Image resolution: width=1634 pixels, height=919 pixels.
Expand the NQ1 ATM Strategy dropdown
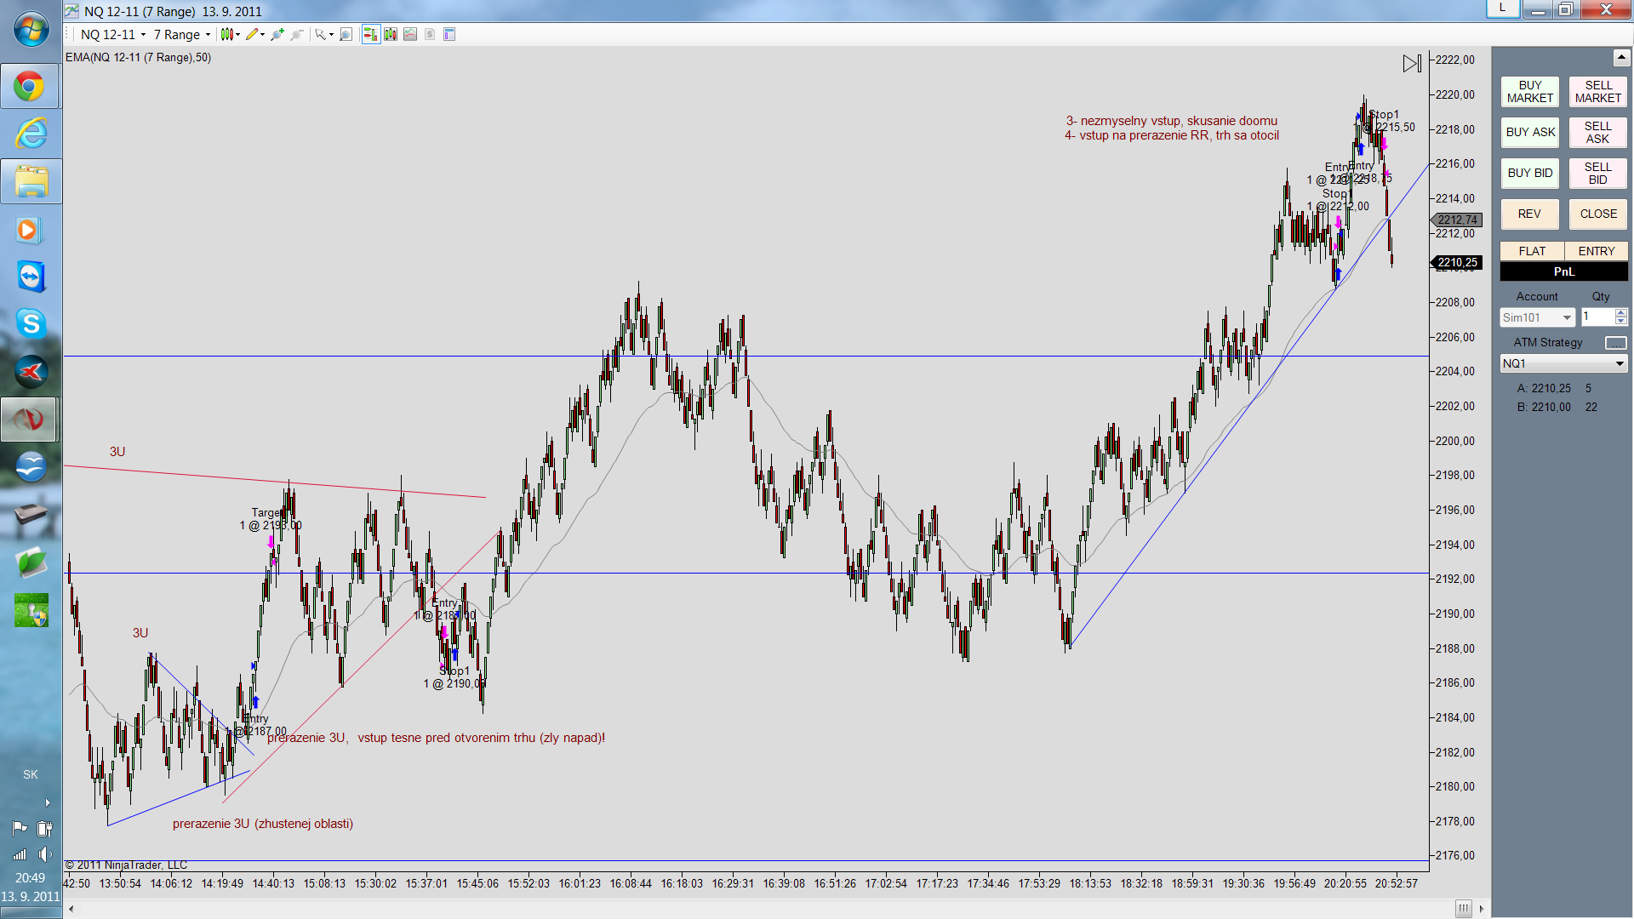1619,364
